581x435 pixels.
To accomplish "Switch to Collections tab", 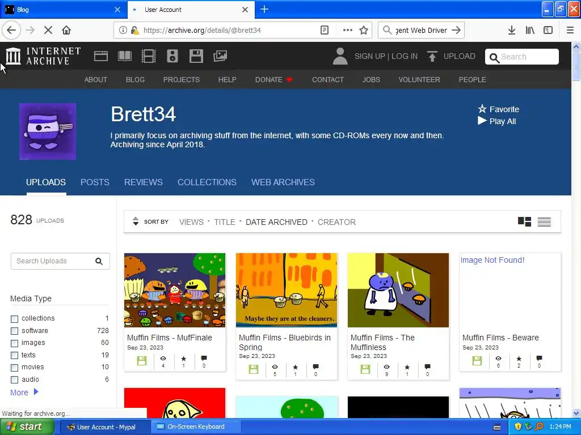I will (x=207, y=182).
